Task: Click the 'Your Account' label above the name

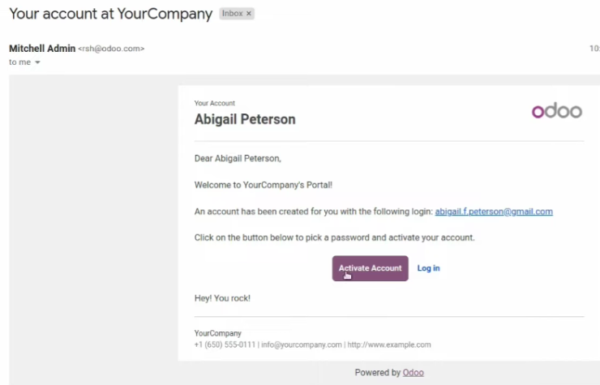Action: [215, 103]
